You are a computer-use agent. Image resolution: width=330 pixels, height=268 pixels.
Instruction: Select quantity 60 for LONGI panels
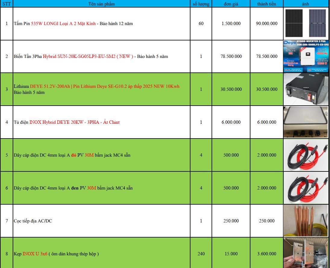(x=201, y=24)
